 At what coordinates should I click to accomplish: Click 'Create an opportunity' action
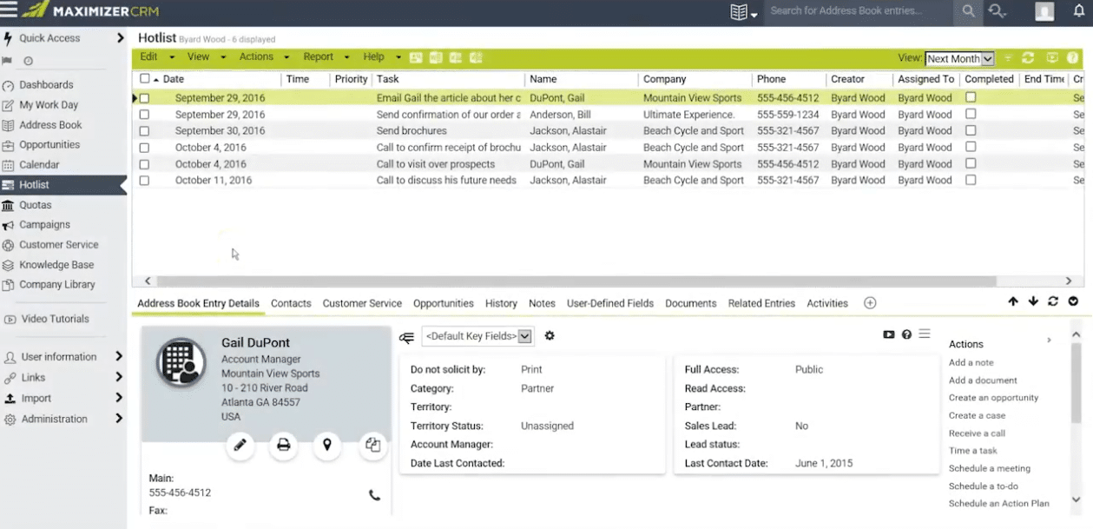994,398
